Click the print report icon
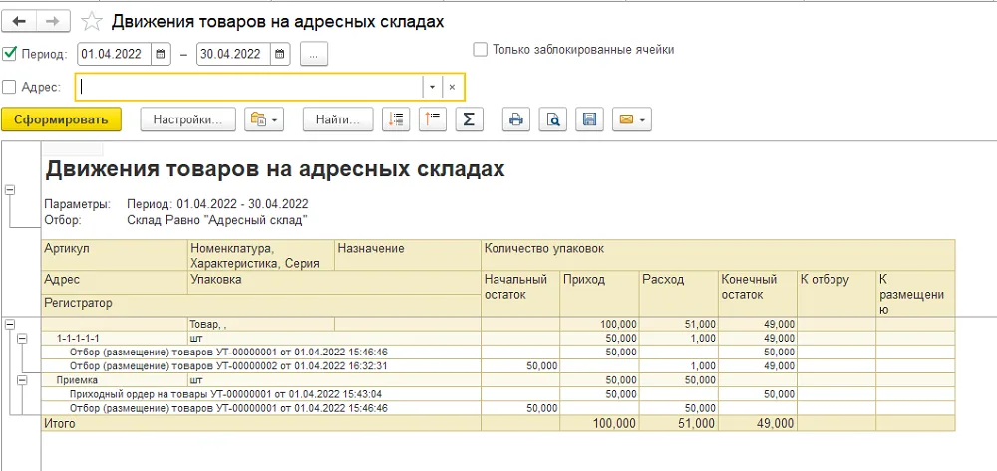The height and width of the screenshot is (471, 997). [515, 119]
